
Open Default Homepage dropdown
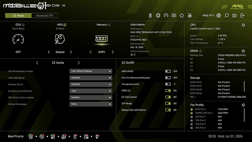pyautogui.click(x=91, y=104)
